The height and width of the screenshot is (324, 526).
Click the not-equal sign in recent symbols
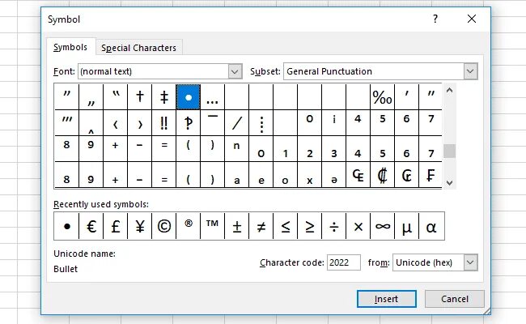(x=261, y=227)
